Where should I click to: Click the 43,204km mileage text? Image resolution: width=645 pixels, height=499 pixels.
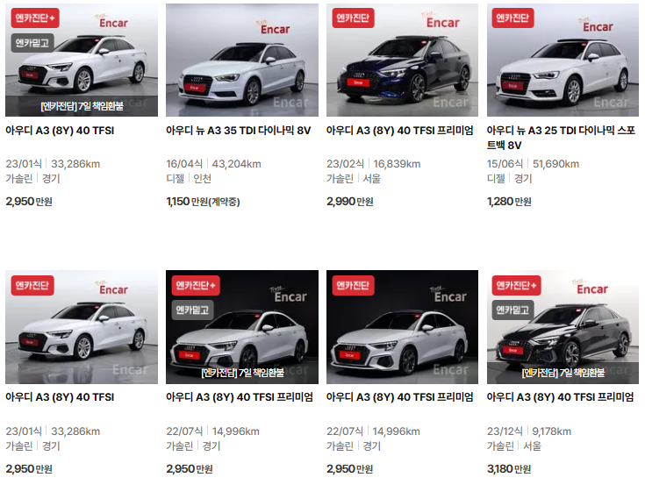click(x=237, y=164)
